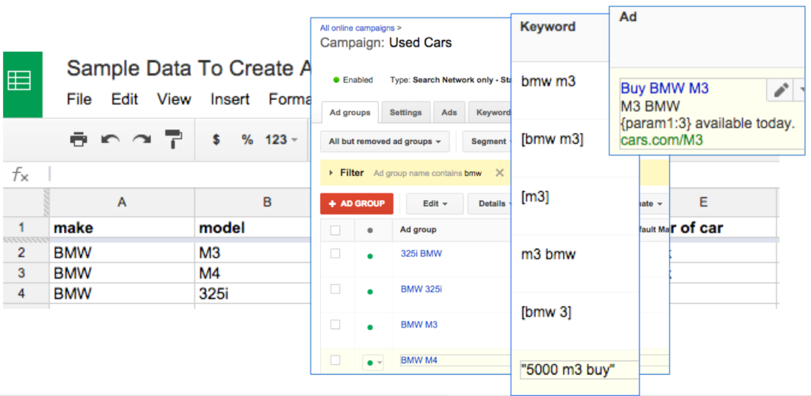Click the Redo arrow in Sheets toolbar

(142, 139)
